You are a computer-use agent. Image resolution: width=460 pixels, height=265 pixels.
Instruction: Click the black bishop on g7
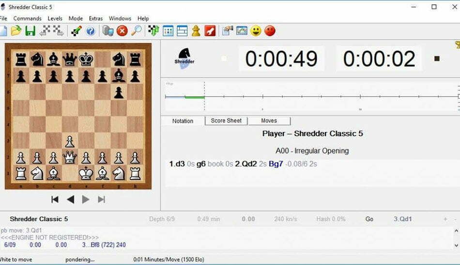point(119,76)
